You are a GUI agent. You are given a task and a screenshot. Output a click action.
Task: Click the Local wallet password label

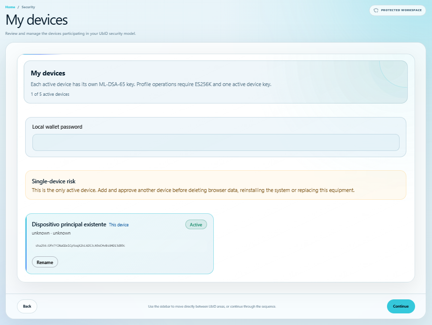pos(57,127)
